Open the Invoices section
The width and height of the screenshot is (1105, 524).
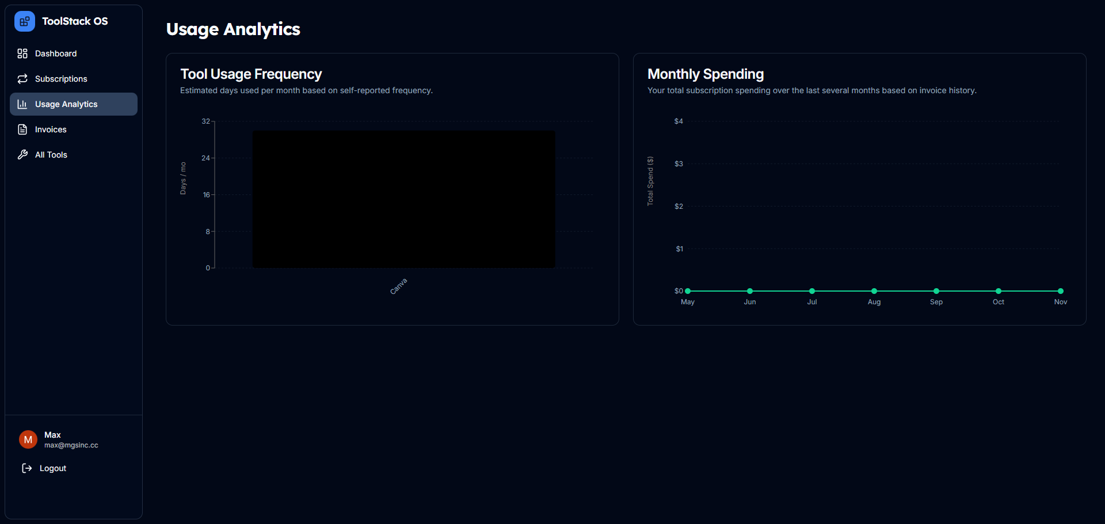click(x=74, y=129)
